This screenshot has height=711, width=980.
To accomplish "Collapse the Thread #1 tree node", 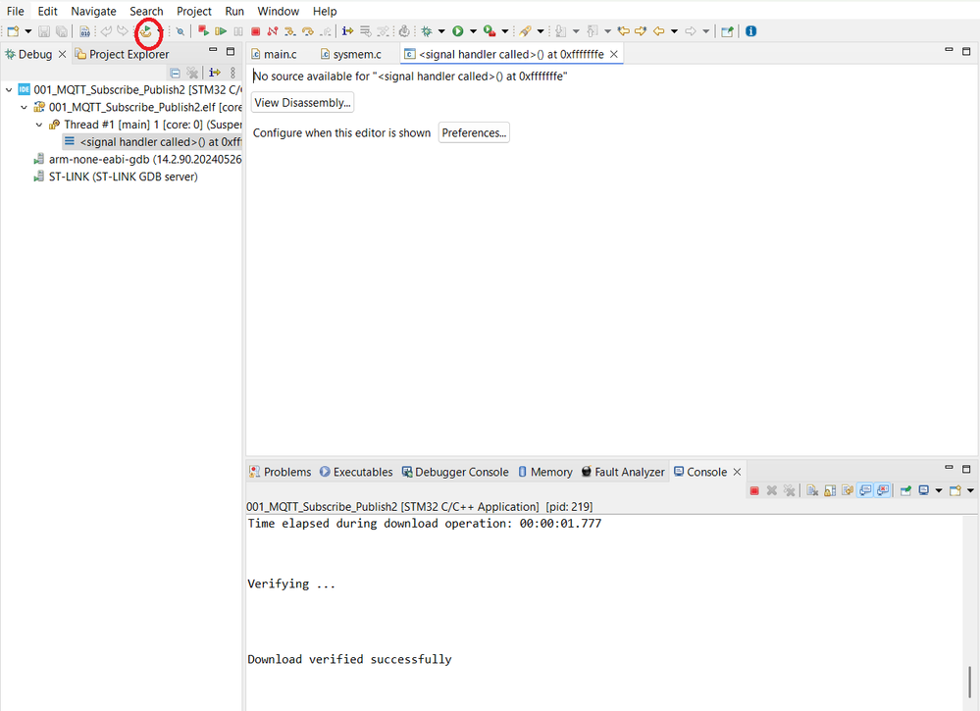I will (x=39, y=125).
